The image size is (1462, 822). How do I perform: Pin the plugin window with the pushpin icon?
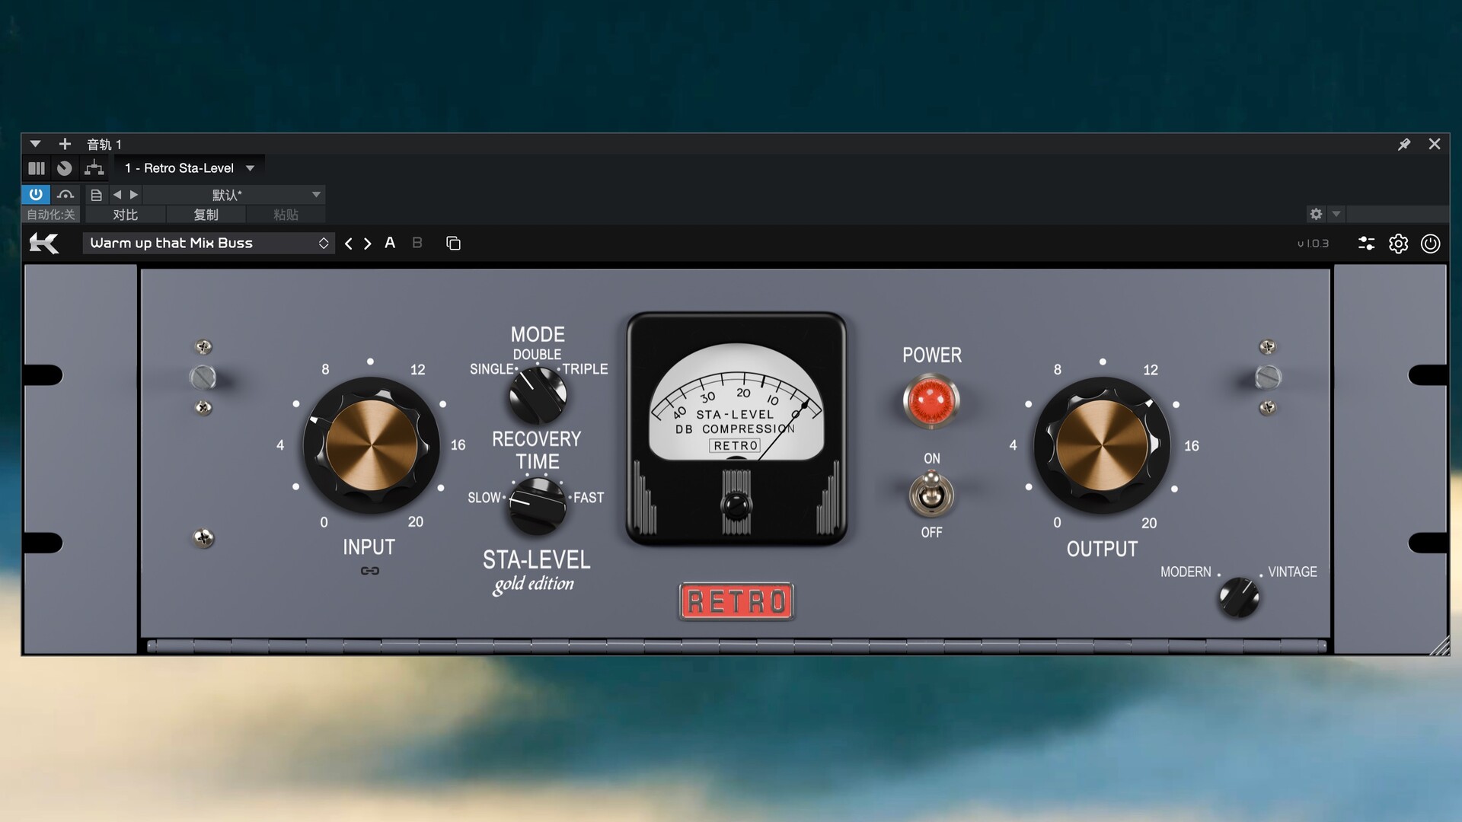pos(1404,144)
